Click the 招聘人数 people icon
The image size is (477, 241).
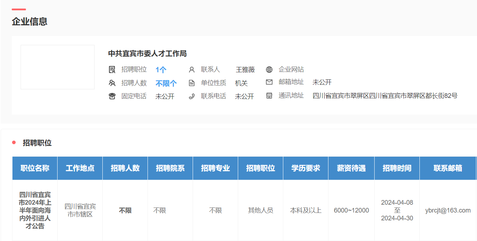click(112, 83)
